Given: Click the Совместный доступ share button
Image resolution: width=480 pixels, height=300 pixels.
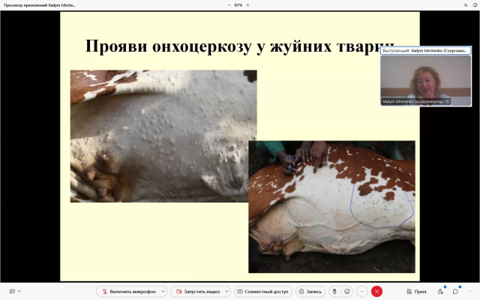Looking at the screenshot, I should pyautogui.click(x=263, y=292).
